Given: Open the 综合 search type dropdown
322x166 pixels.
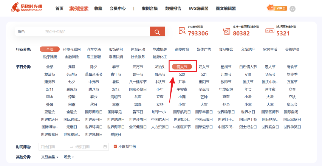Looking at the screenshot, I should tap(27, 31).
